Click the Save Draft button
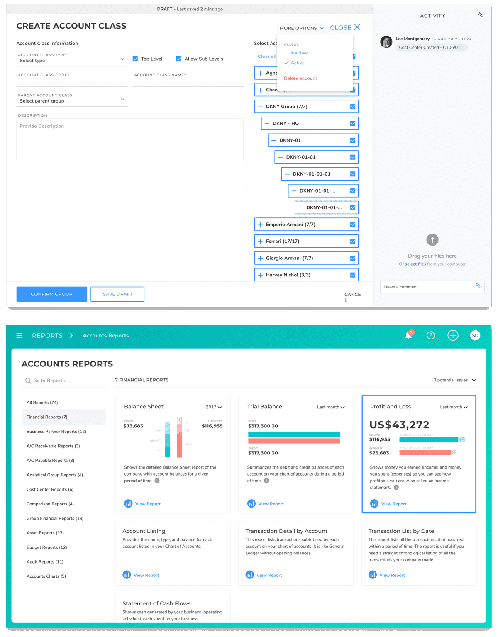 (x=117, y=294)
